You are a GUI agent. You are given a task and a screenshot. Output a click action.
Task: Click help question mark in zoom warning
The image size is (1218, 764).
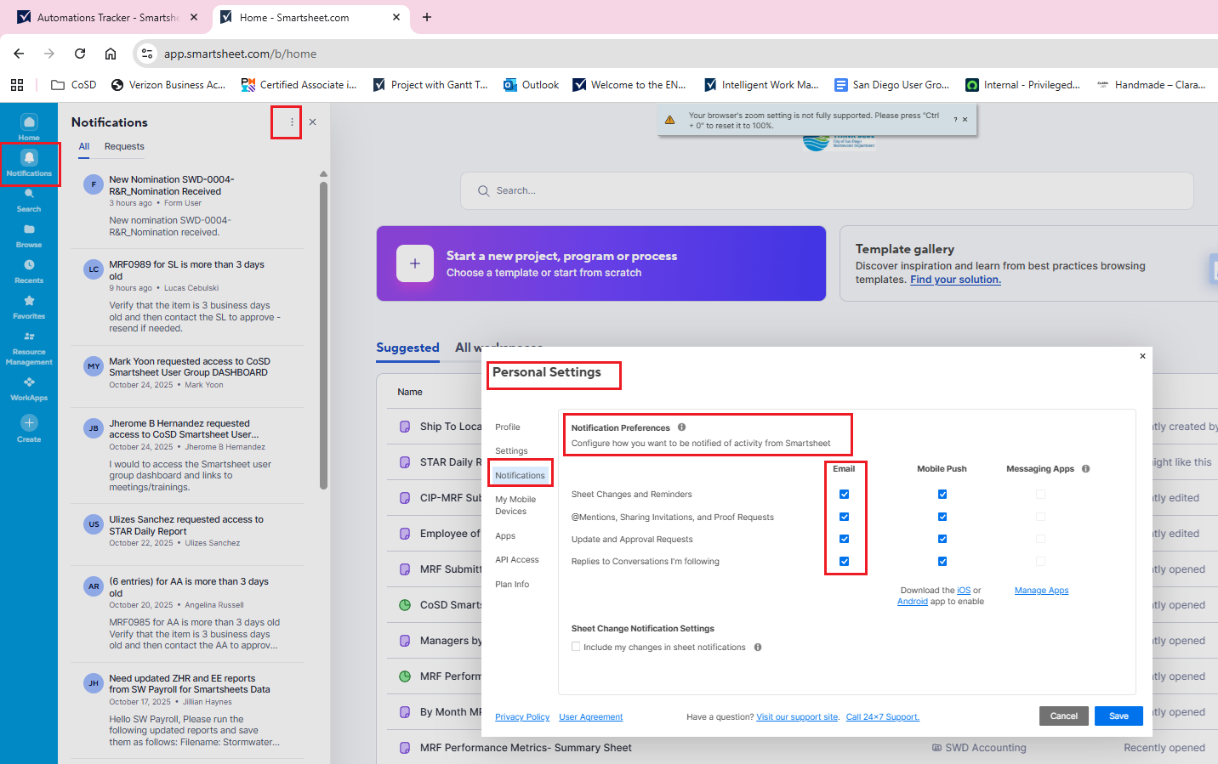pyautogui.click(x=955, y=120)
